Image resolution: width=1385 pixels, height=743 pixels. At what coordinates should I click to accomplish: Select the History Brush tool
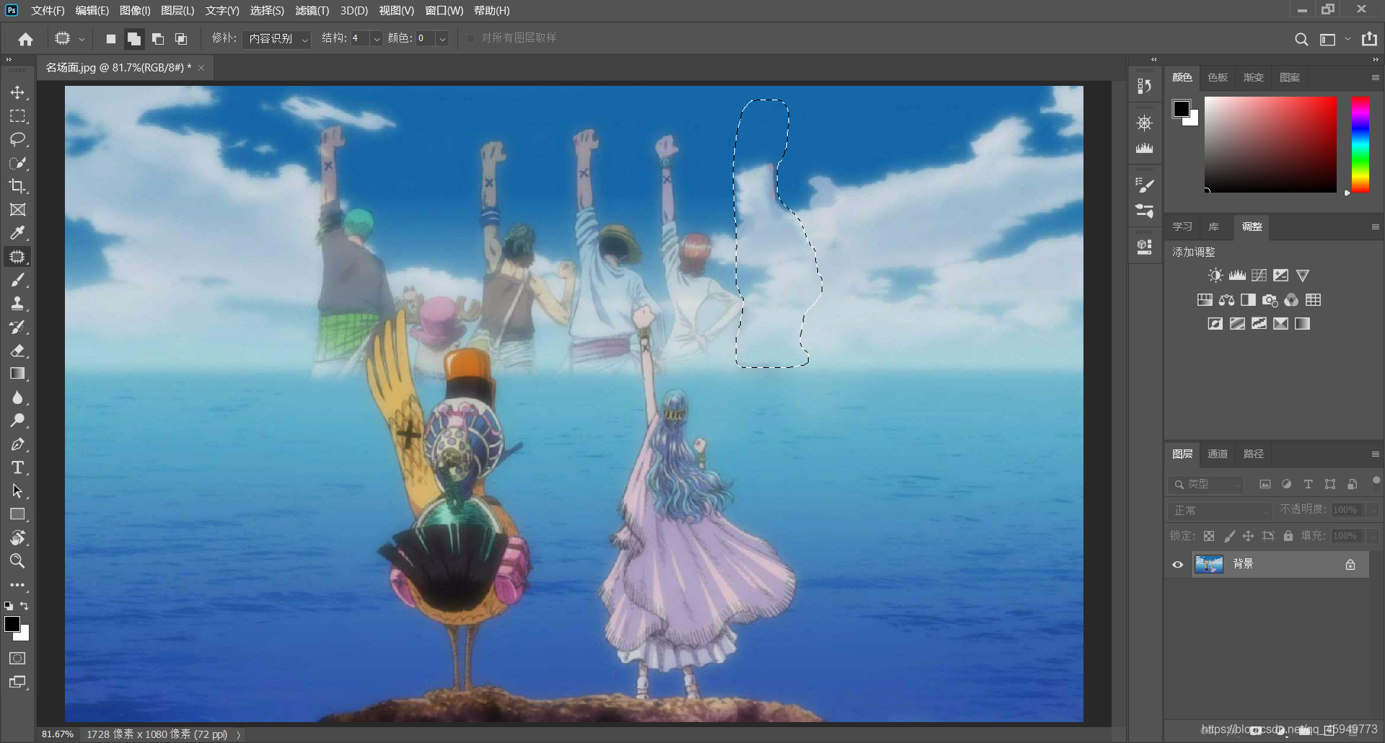(17, 327)
